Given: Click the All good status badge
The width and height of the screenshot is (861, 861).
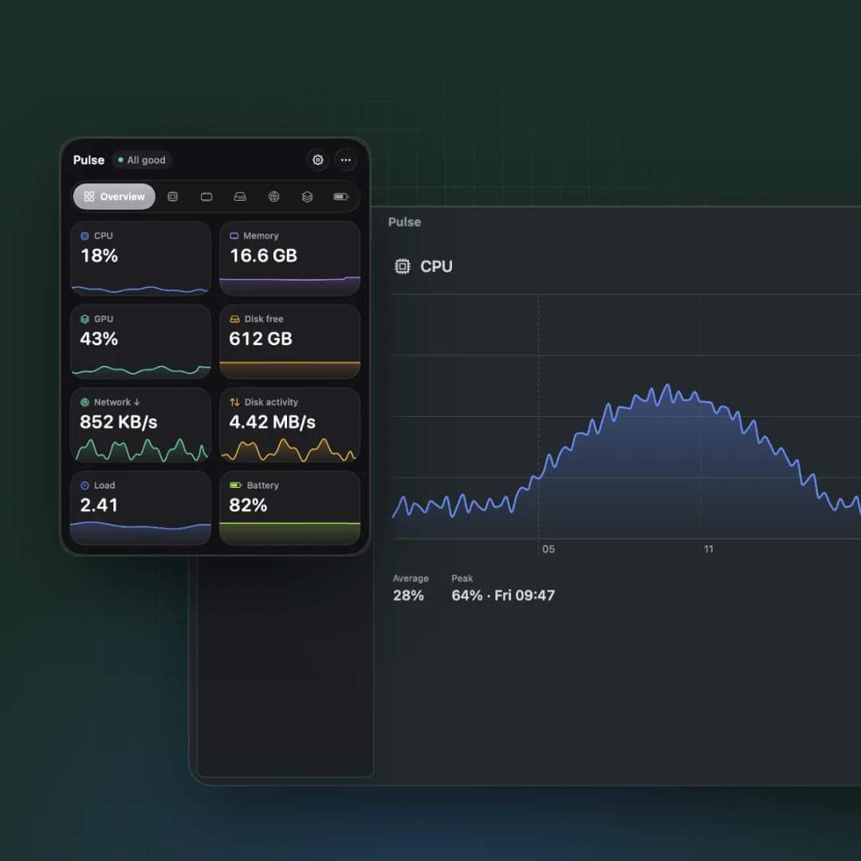Looking at the screenshot, I should click(142, 159).
